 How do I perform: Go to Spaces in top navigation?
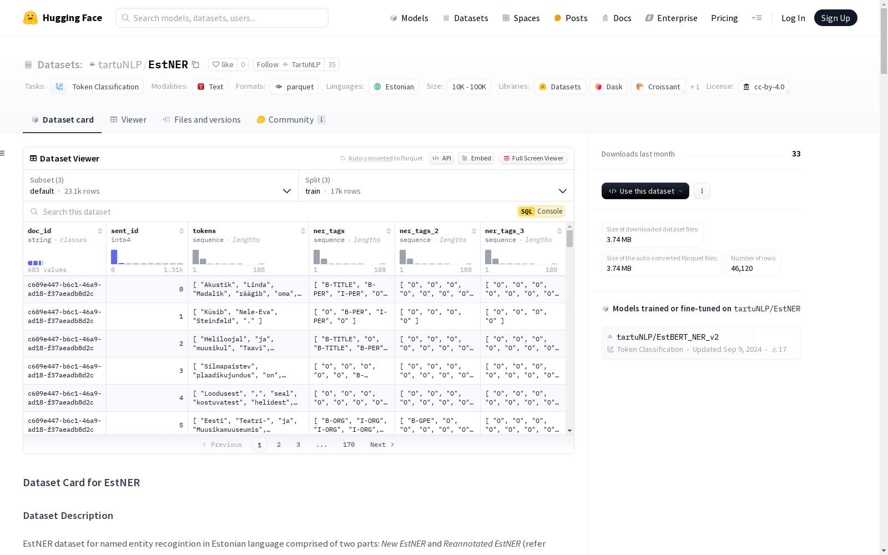coord(521,18)
